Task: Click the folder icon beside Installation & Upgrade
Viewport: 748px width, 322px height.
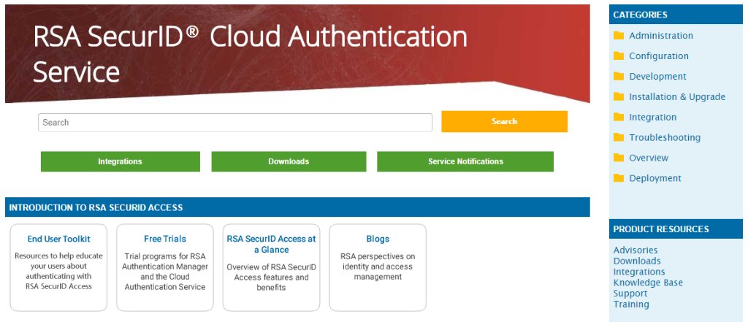Action: click(618, 97)
